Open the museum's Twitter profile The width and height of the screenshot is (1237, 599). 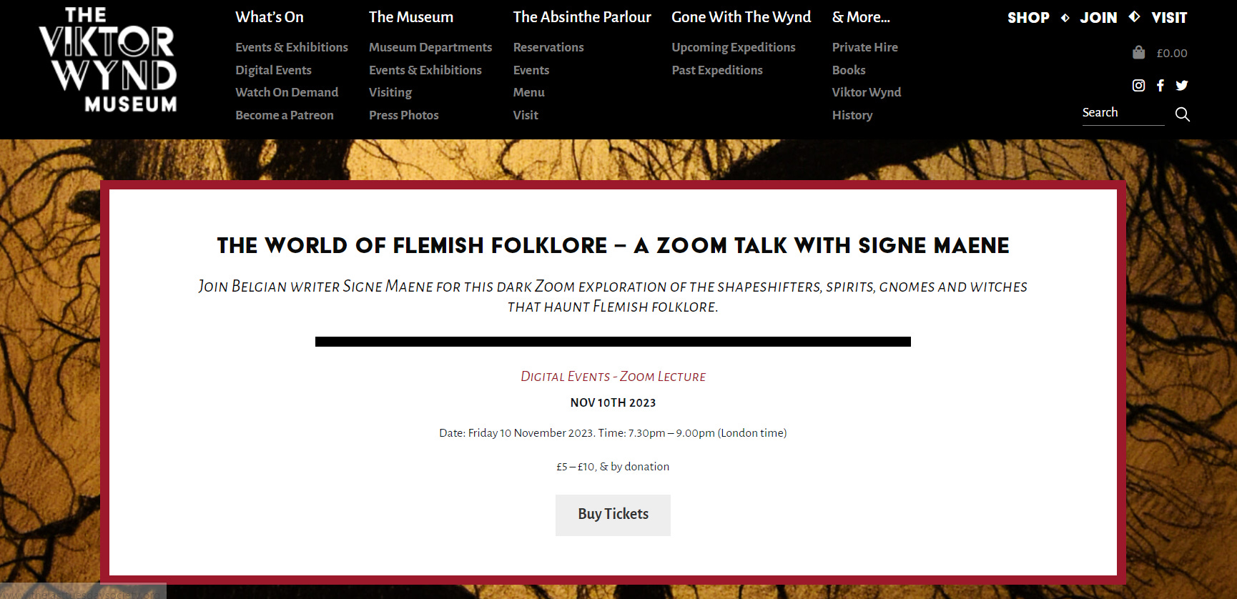click(1182, 85)
